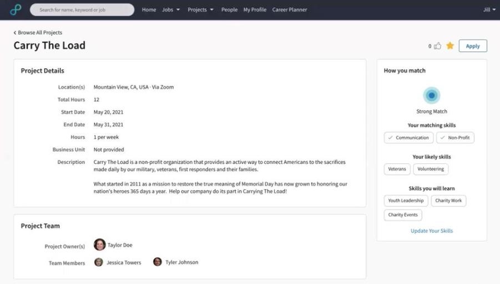This screenshot has width=500, height=284.
Task: Toggle the gold star favorite icon
Action: [x=450, y=46]
